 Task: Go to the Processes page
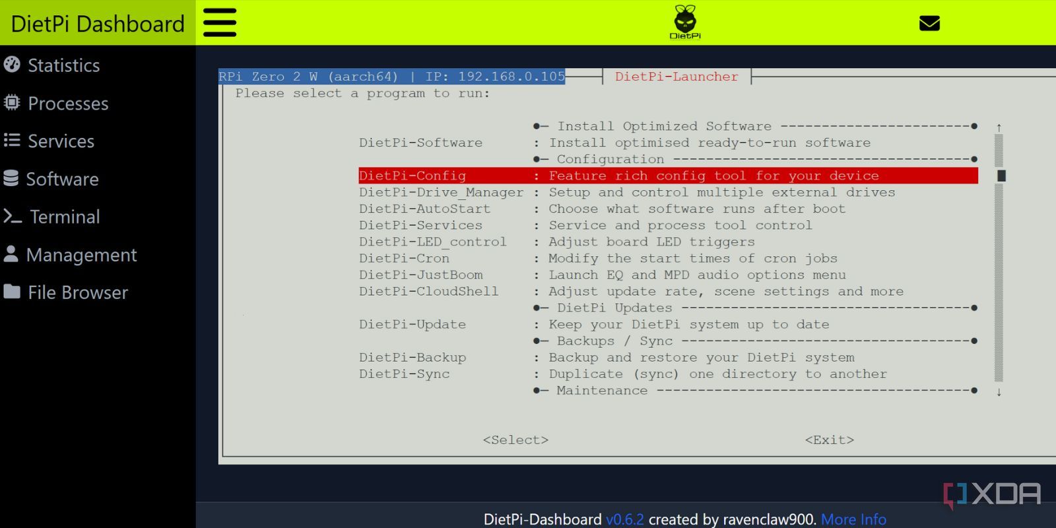coord(68,104)
